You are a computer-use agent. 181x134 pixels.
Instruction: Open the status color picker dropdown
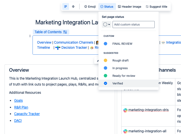pos(107,25)
